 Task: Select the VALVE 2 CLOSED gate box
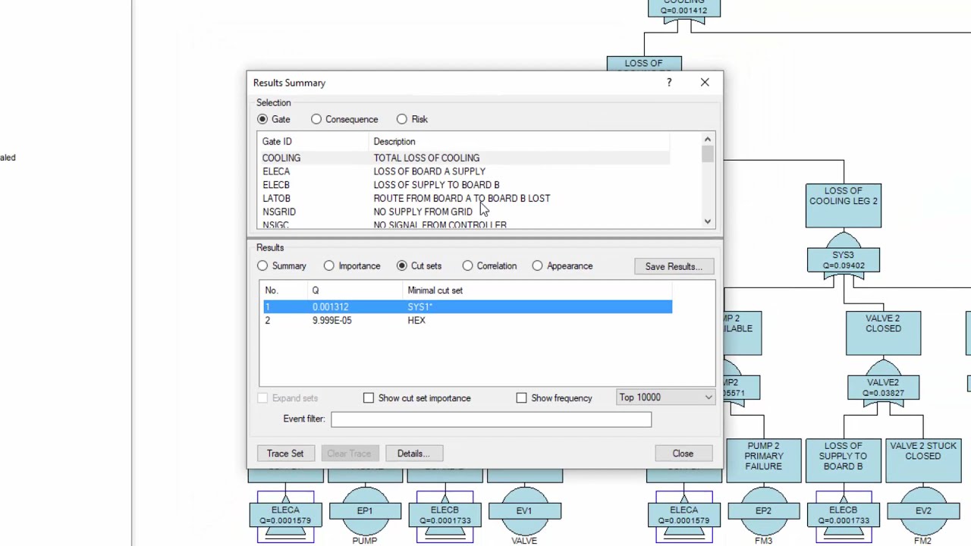click(x=883, y=333)
